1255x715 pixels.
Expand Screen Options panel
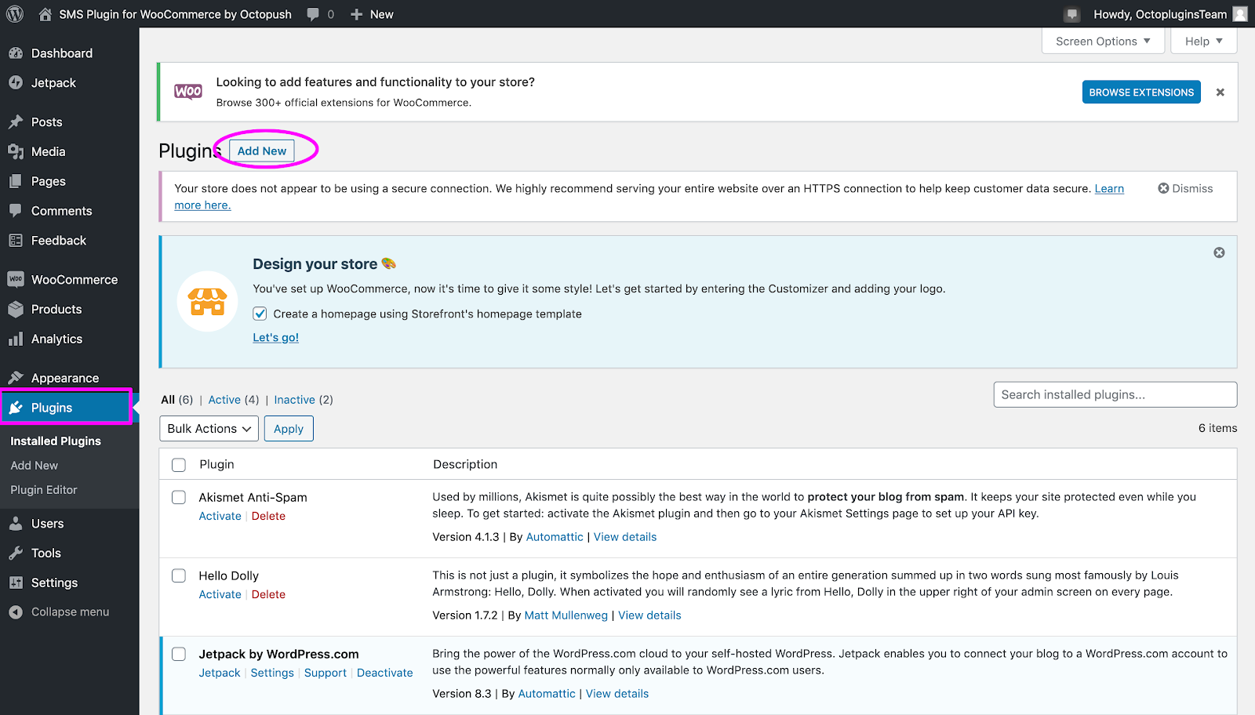click(1103, 42)
